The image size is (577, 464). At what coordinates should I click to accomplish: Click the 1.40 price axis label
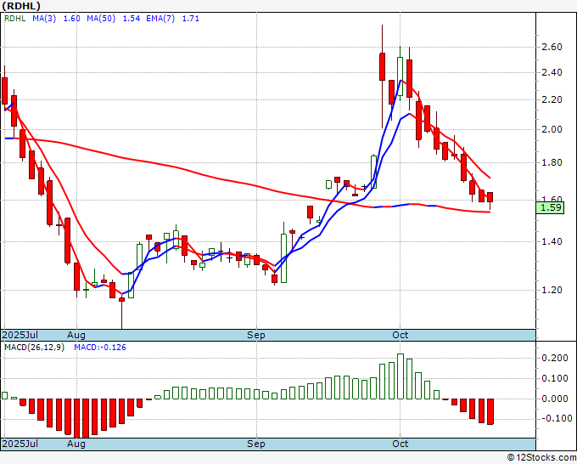552,241
